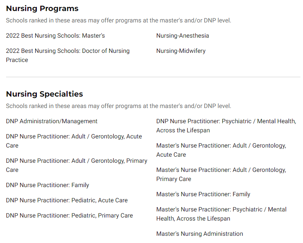
Task: Open DNP Nurse Practitioner: Psychiatric / Mental Health link
Action: pyautogui.click(x=226, y=126)
